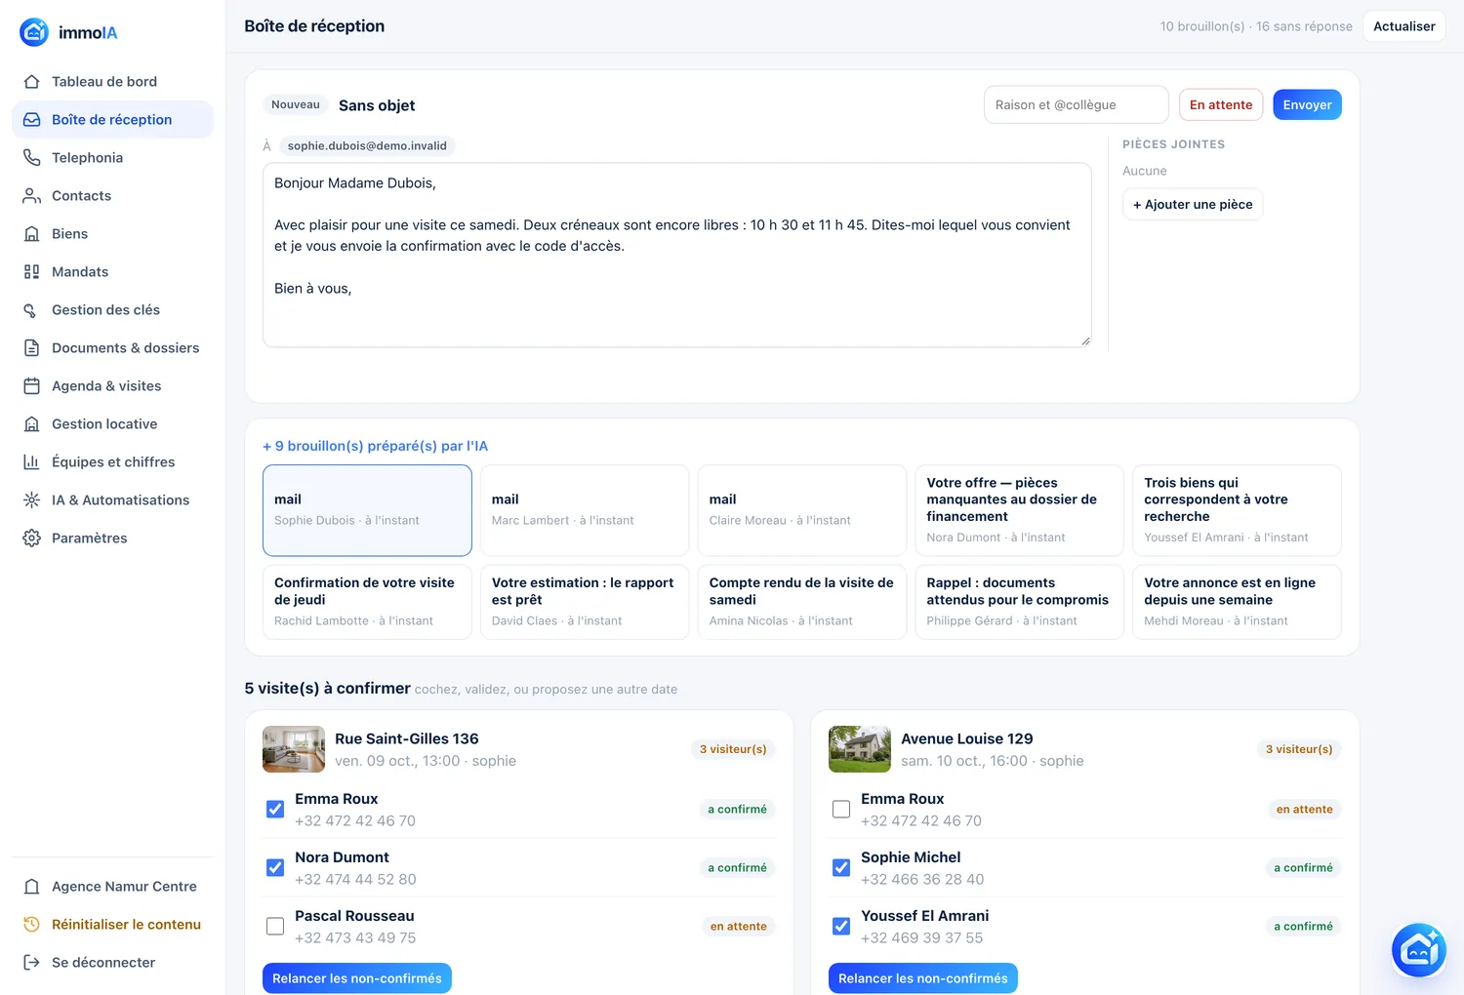Open Marc Lambert mail draft card

(x=585, y=510)
